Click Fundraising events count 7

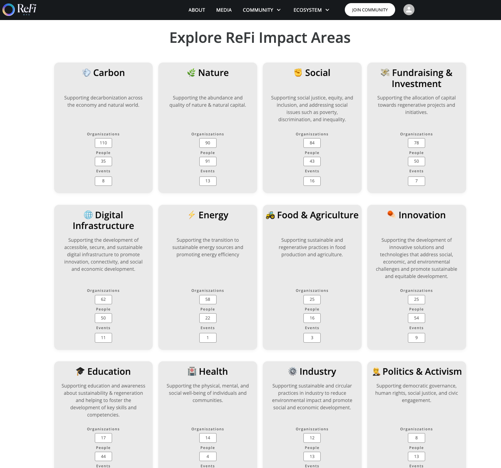pos(417,181)
